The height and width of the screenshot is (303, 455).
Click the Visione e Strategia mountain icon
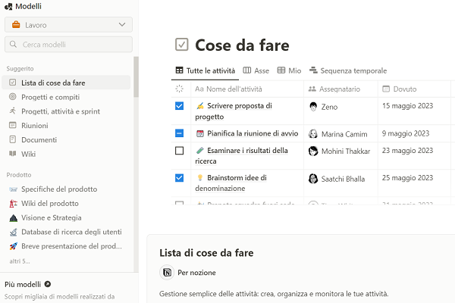(x=13, y=217)
